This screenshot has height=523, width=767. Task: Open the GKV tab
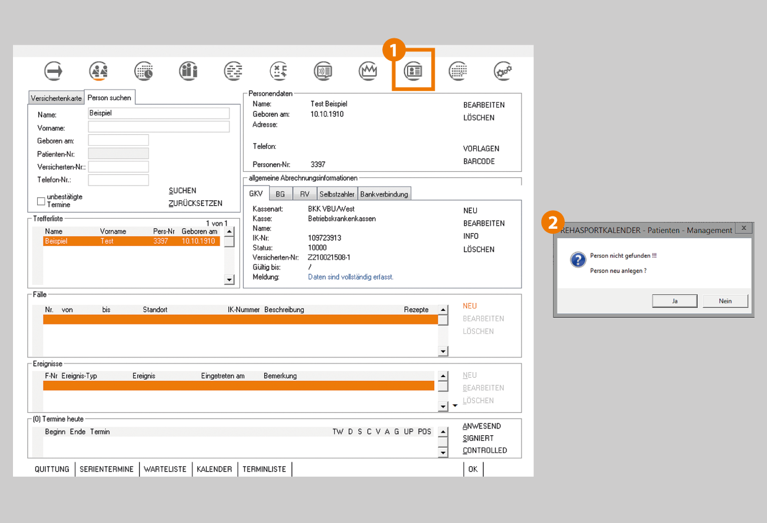tap(256, 193)
